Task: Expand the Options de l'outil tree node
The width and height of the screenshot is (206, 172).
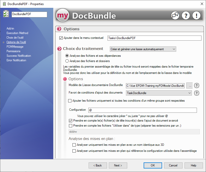Action: (x=4, y=42)
